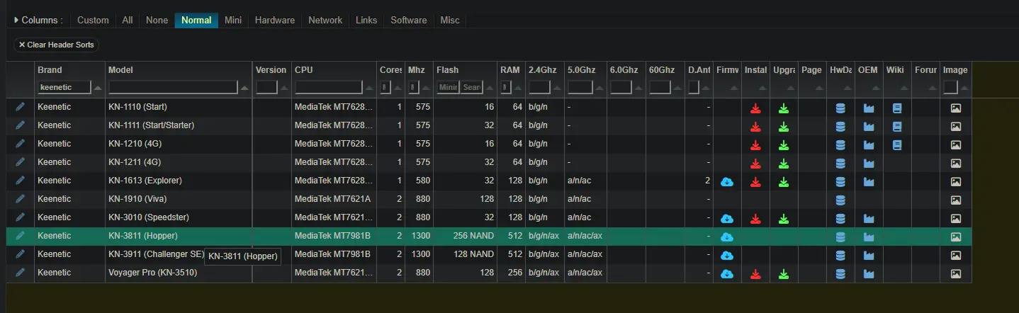Expand the Columns section triangle
This screenshot has width=1019, height=313.
tap(16, 20)
